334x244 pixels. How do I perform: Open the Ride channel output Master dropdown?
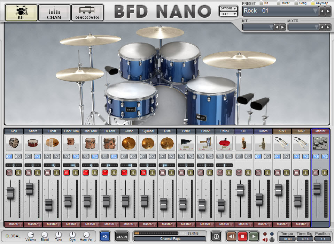pyautogui.click(x=167, y=224)
